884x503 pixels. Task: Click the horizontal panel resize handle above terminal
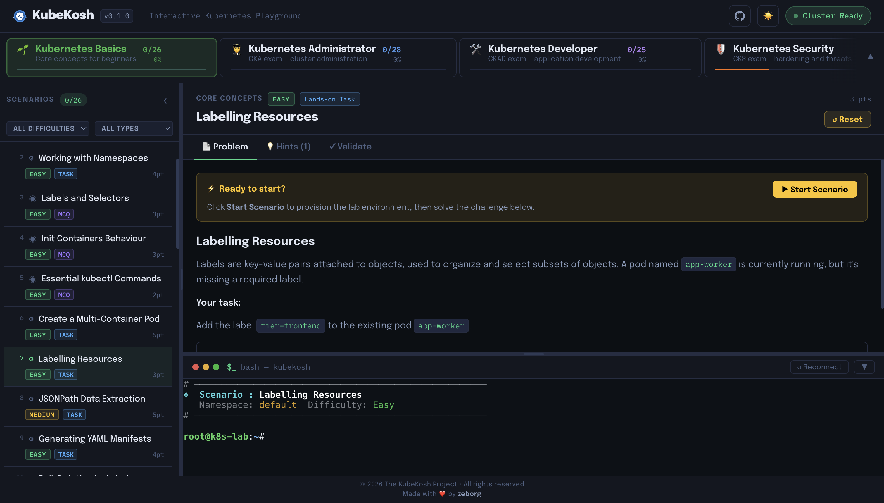click(x=533, y=354)
